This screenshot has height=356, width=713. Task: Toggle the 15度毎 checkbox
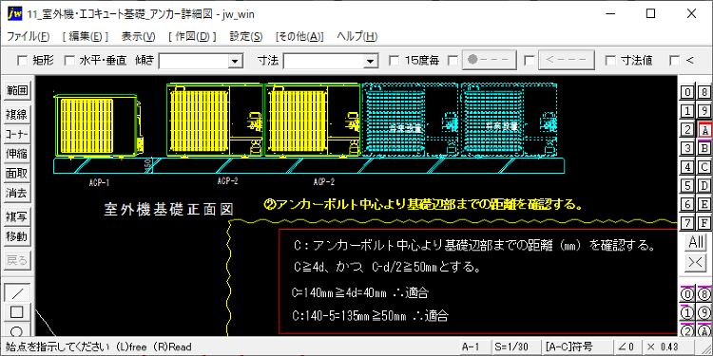pyautogui.click(x=395, y=61)
